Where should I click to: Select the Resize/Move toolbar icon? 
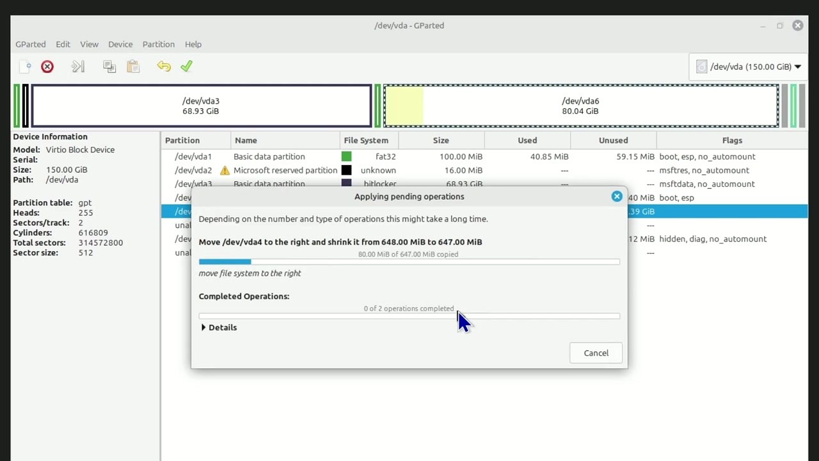[x=77, y=66]
